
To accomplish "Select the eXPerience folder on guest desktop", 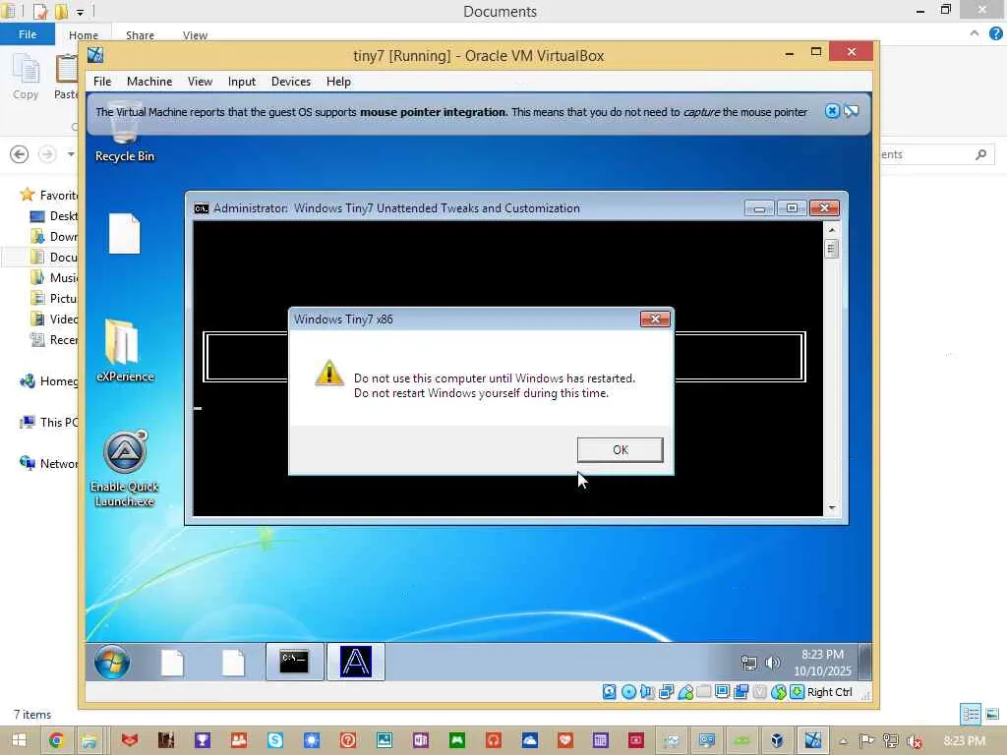I will tap(125, 351).
